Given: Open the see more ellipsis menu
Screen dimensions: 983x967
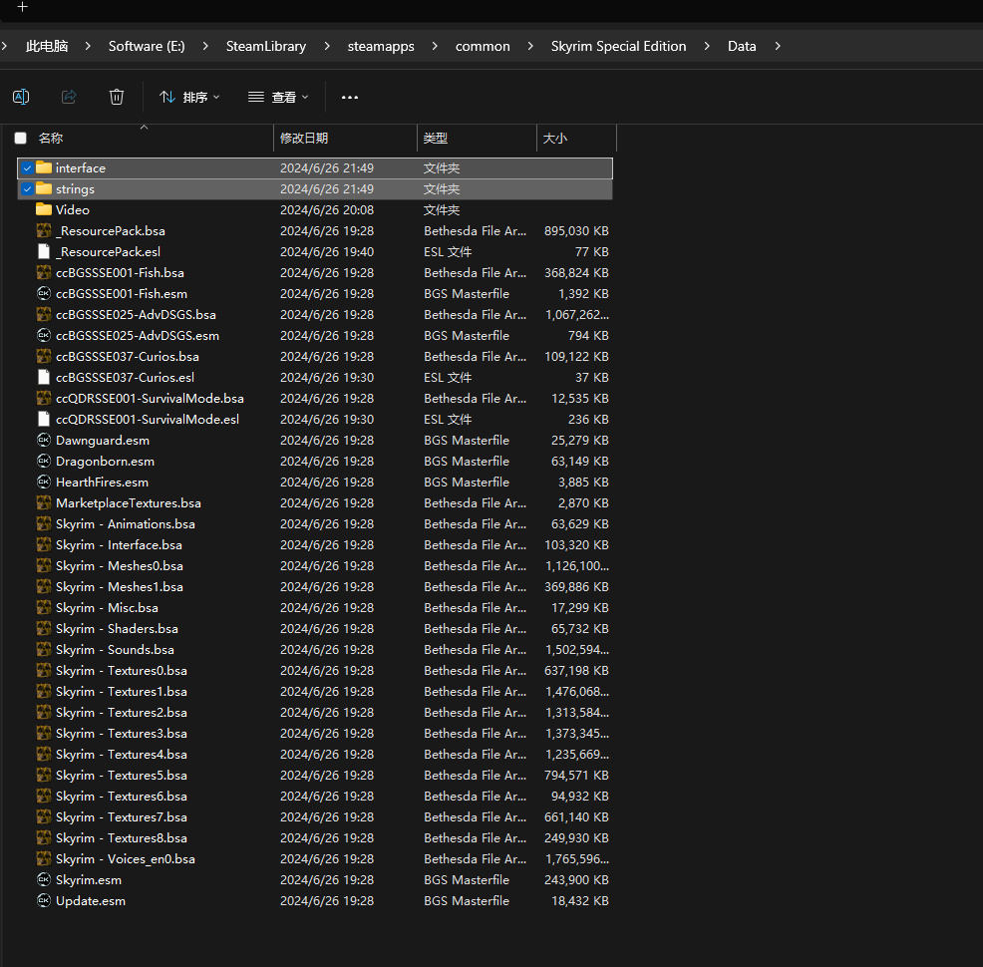Looking at the screenshot, I should click(349, 97).
